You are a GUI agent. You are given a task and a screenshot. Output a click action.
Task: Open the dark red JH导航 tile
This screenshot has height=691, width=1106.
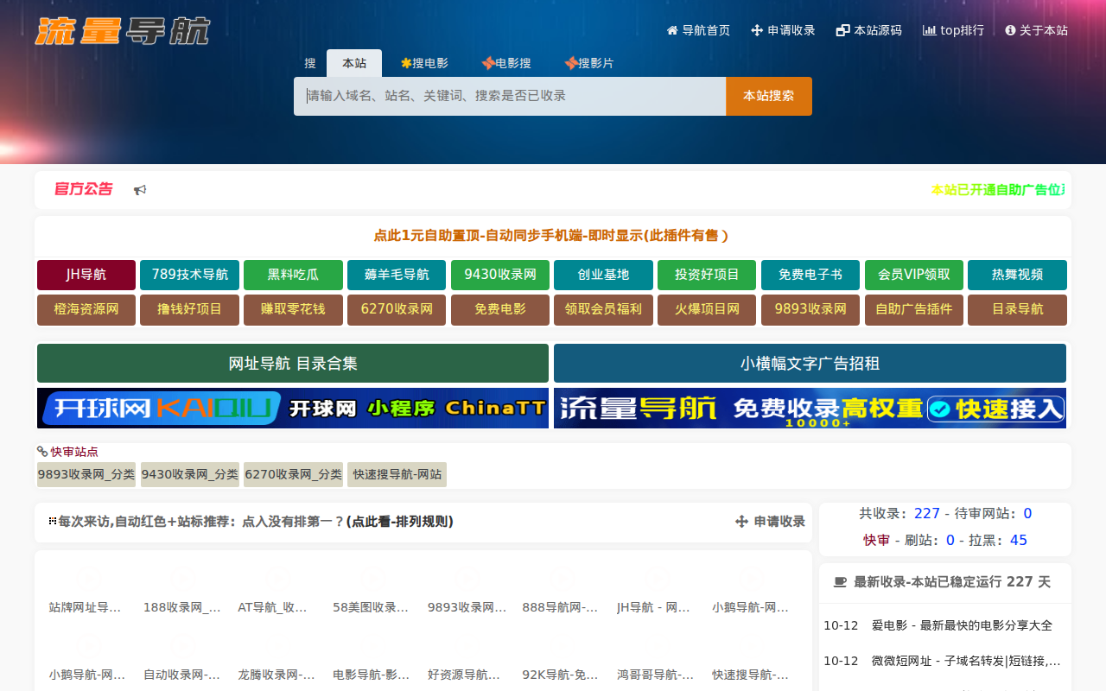tap(86, 275)
